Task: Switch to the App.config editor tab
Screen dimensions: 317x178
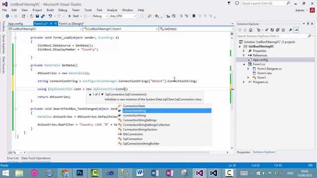Action: [15, 24]
